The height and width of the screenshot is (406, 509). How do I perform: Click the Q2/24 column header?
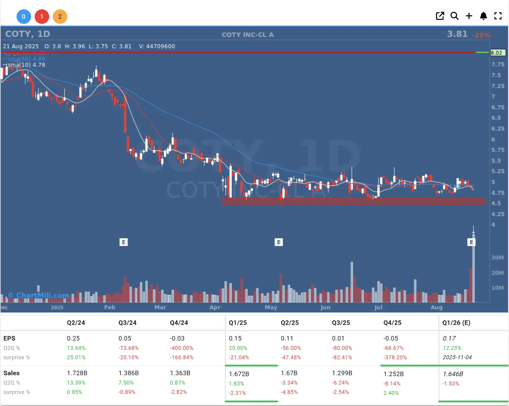(76, 323)
